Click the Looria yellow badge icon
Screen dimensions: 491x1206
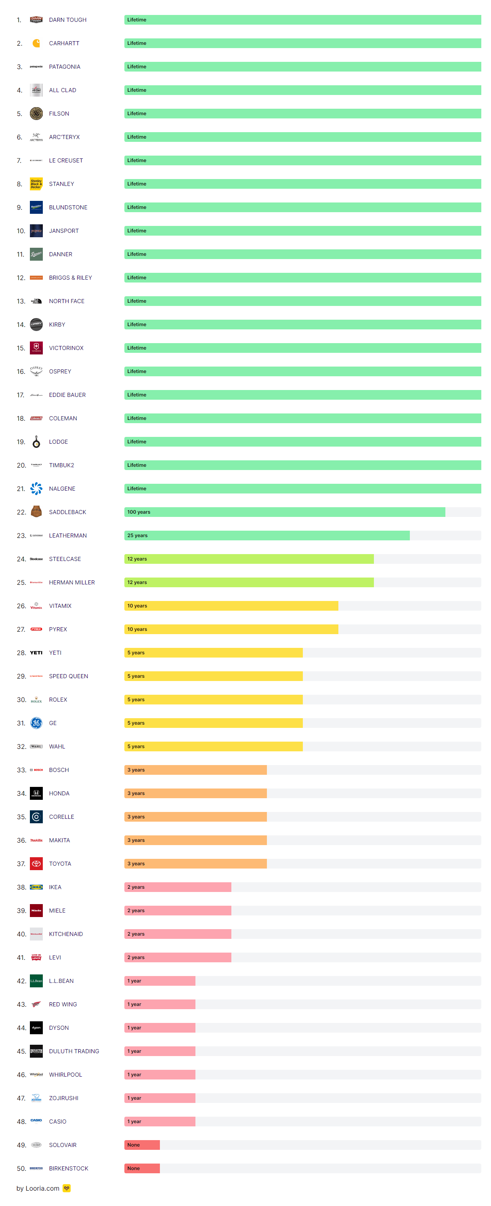point(67,1188)
